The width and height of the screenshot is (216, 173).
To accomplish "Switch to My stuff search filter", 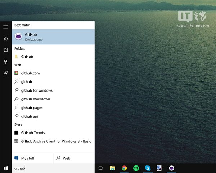I will click(x=32, y=158).
